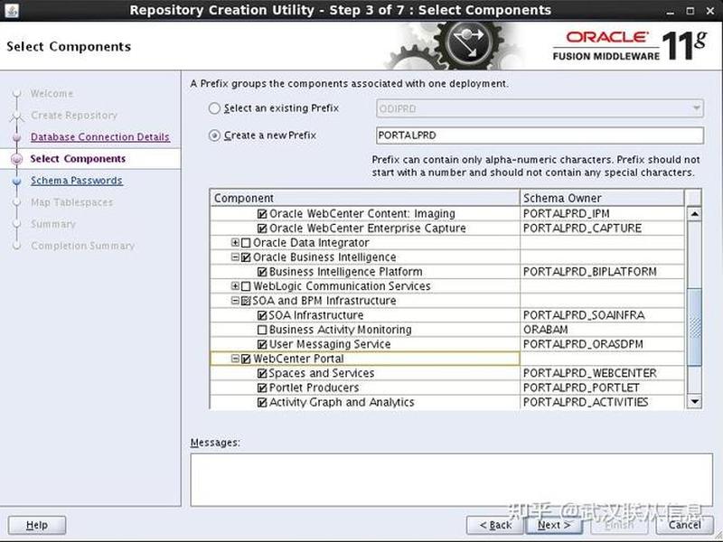Screen dimensions: 723x542
Task: Uncheck the SOA Infrastructure checkbox
Action: click(x=262, y=315)
